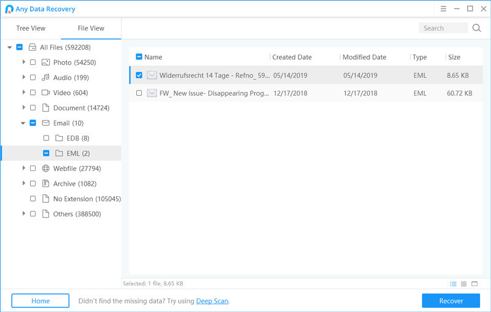Collapse the Email tree node
491x312 pixels.
coord(23,123)
